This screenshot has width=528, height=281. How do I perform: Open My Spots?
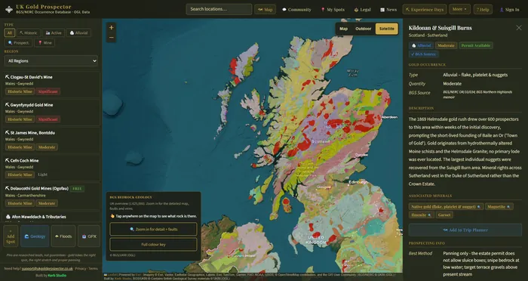pos(333,10)
